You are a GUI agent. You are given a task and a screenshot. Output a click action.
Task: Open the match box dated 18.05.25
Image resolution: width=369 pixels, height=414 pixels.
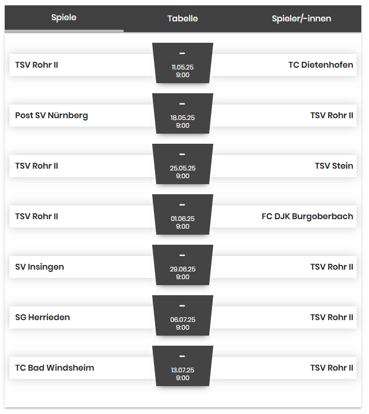[x=182, y=114]
